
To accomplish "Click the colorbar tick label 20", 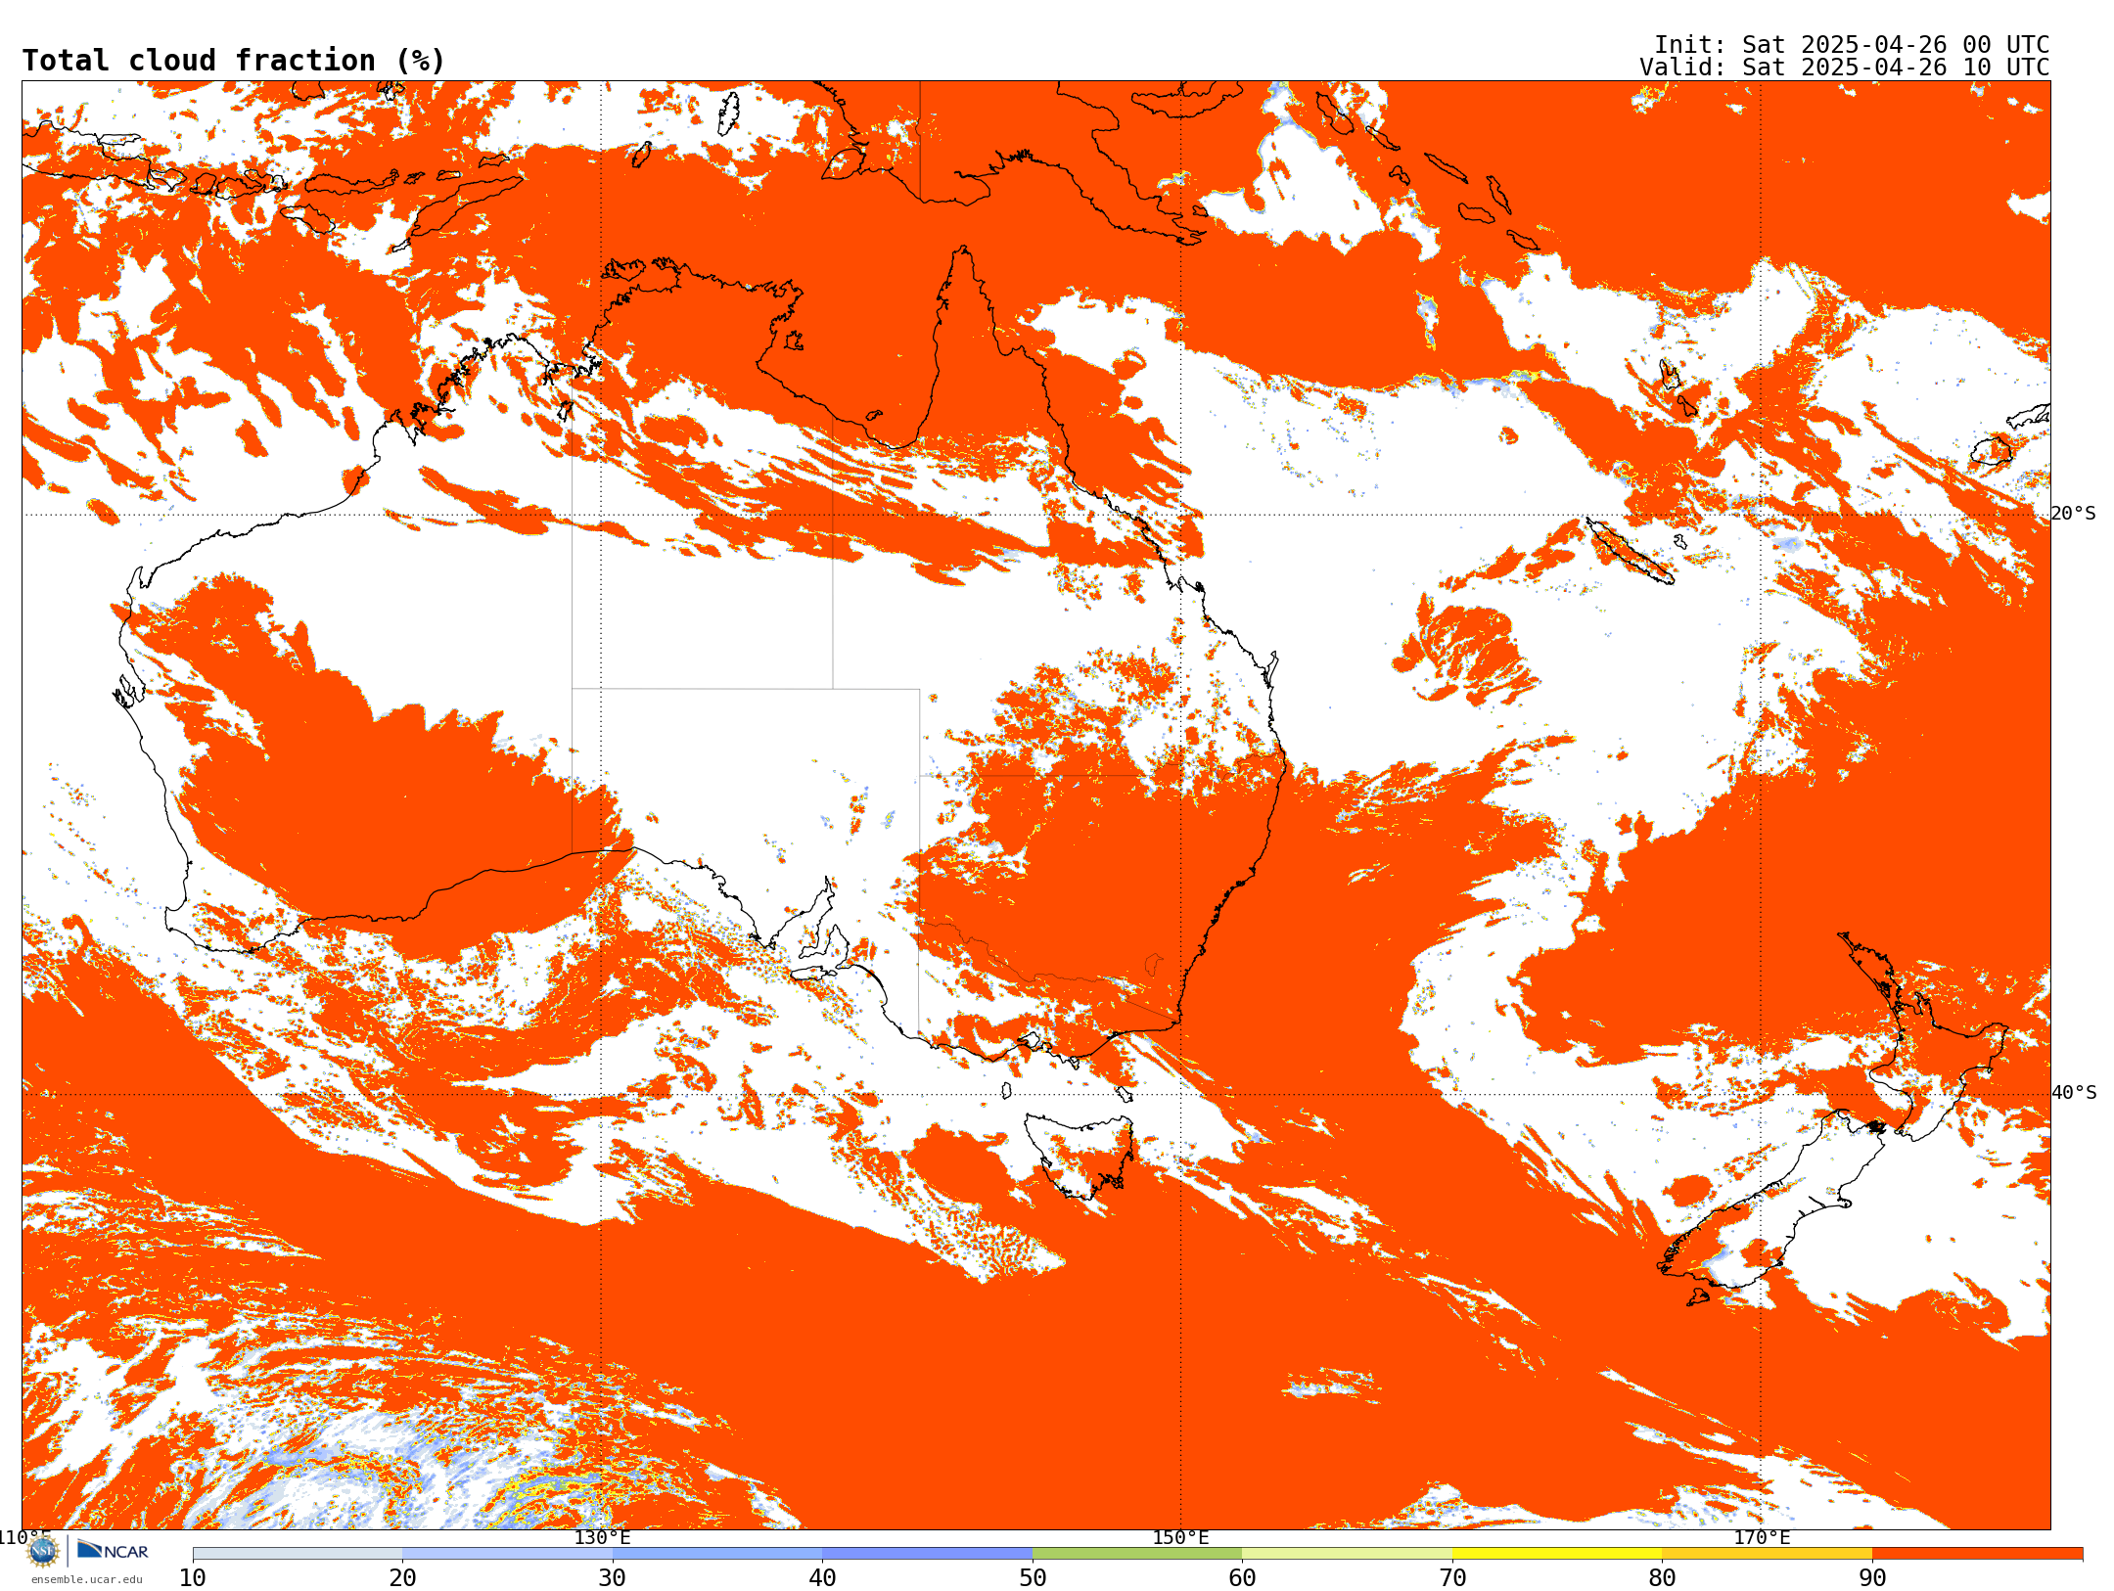I will (x=403, y=1578).
